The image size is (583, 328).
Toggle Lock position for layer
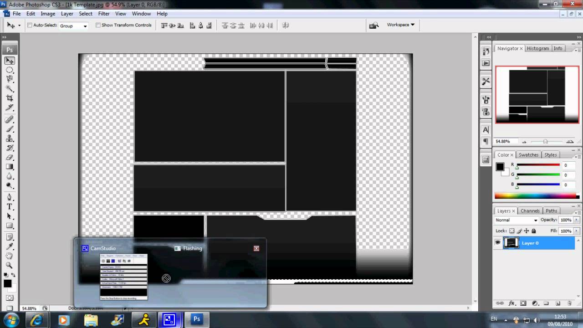tap(526, 231)
